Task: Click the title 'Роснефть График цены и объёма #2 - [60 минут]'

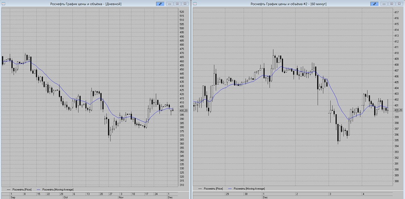Action: tap(289, 4)
